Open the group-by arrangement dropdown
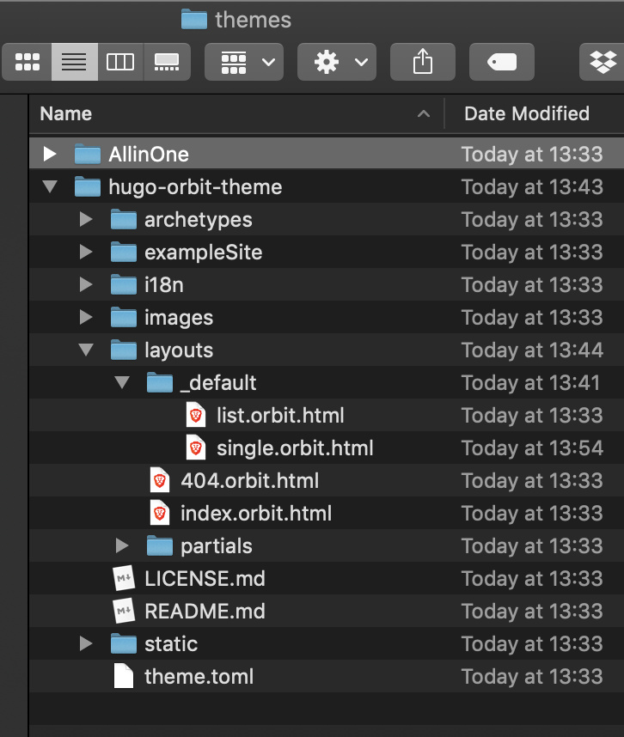The image size is (624, 737). point(244,62)
